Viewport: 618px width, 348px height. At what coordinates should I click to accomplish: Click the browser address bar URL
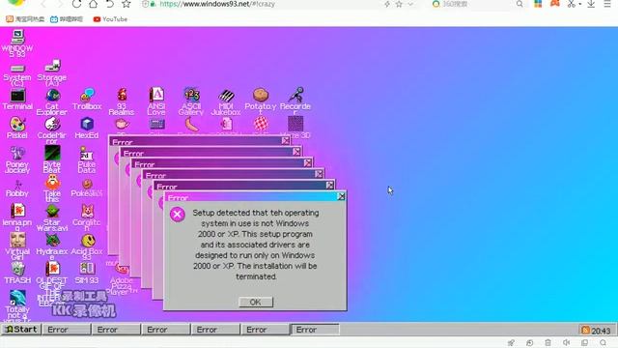[x=217, y=4]
